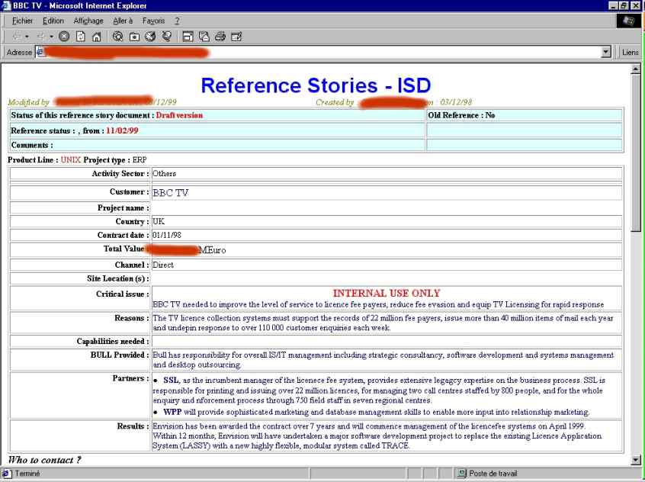Image resolution: width=645 pixels, height=482 pixels.
Task: Open the Edition menu
Action: tap(53, 21)
